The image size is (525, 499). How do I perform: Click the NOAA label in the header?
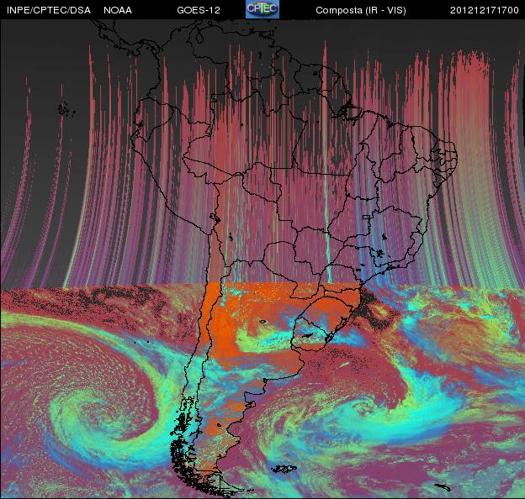coord(118,10)
